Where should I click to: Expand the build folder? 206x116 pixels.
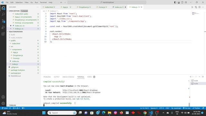[13, 34]
